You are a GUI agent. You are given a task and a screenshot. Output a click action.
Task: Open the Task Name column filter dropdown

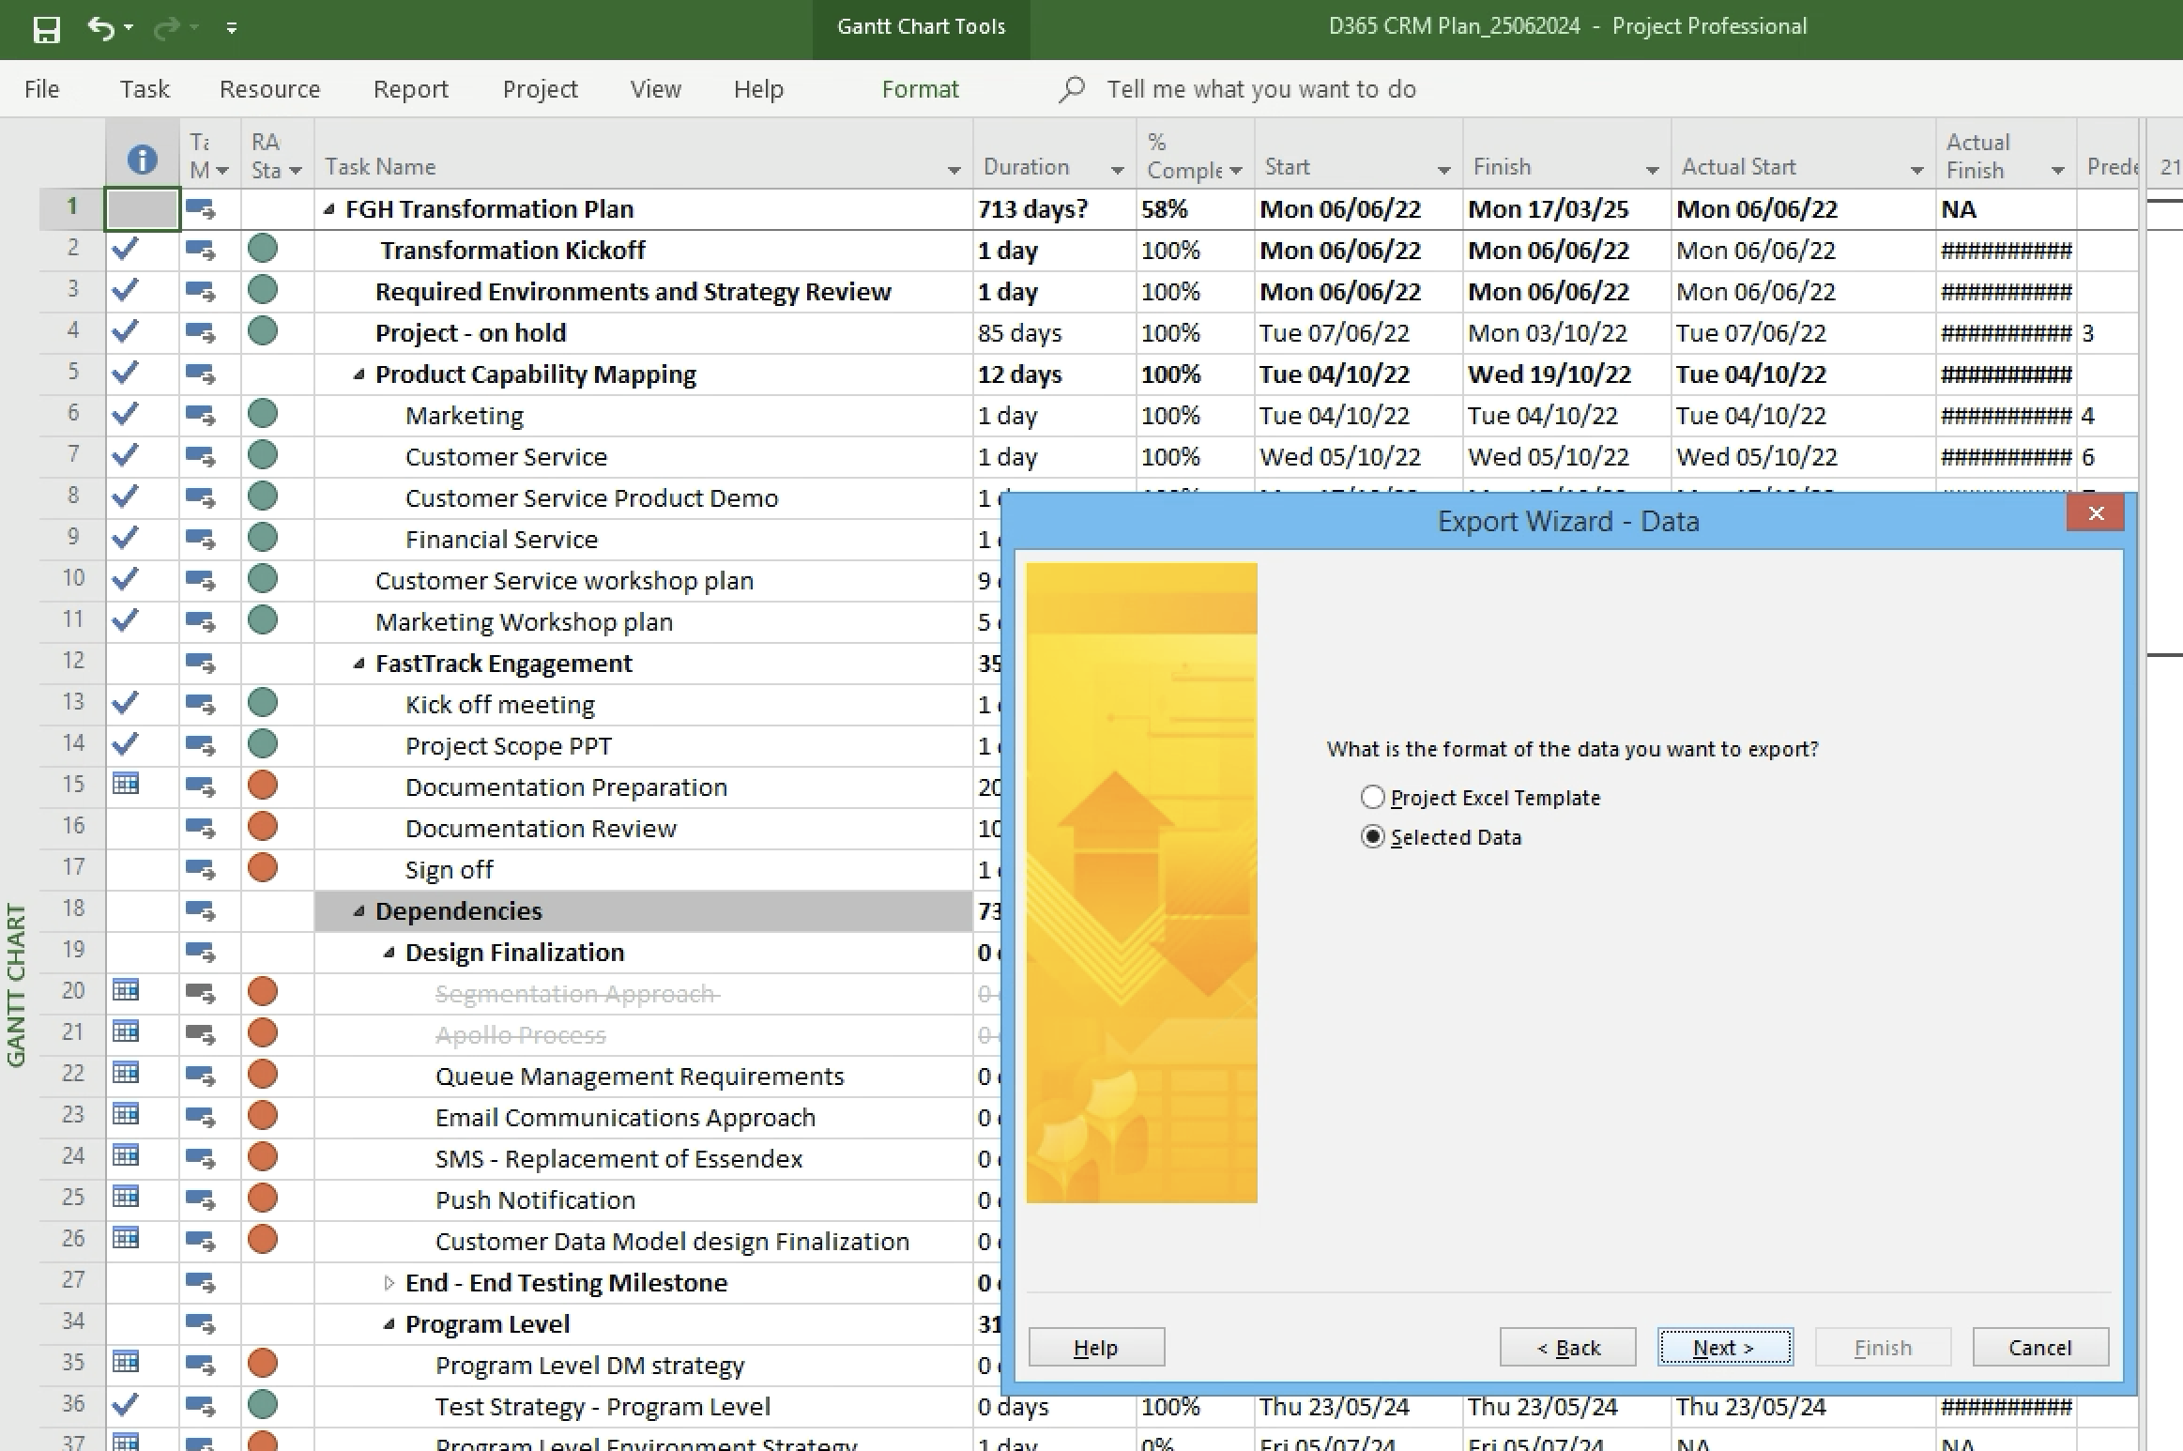click(x=954, y=170)
